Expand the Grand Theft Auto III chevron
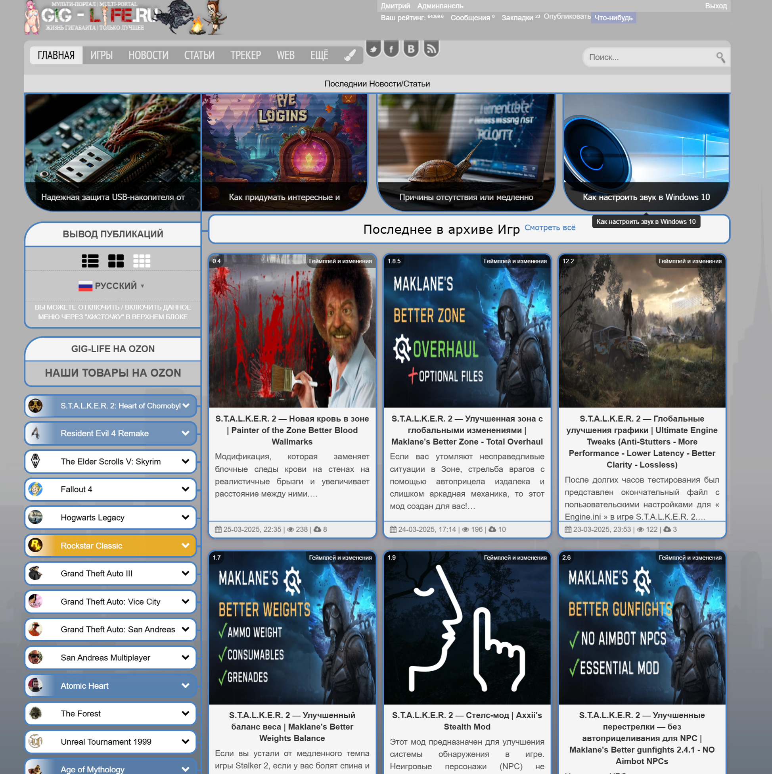Screen dimensions: 772x774 (x=186, y=573)
